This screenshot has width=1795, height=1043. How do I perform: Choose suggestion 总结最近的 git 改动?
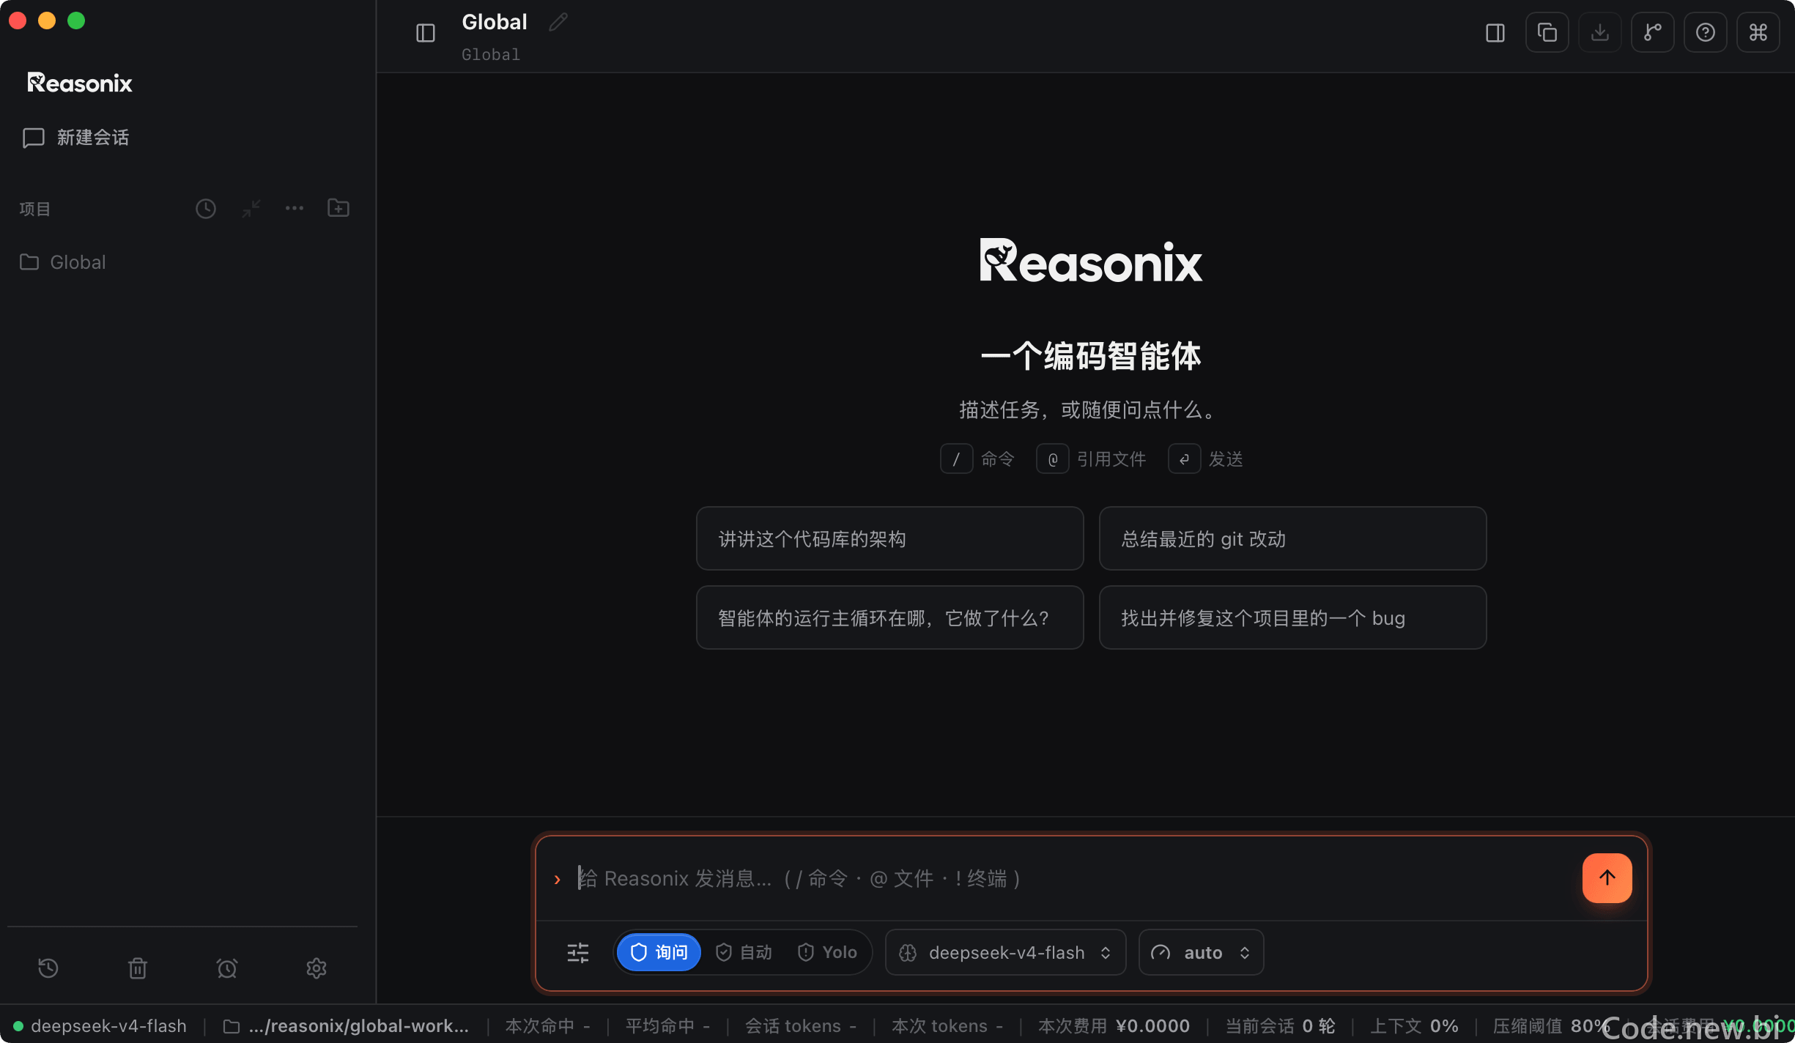click(x=1292, y=538)
